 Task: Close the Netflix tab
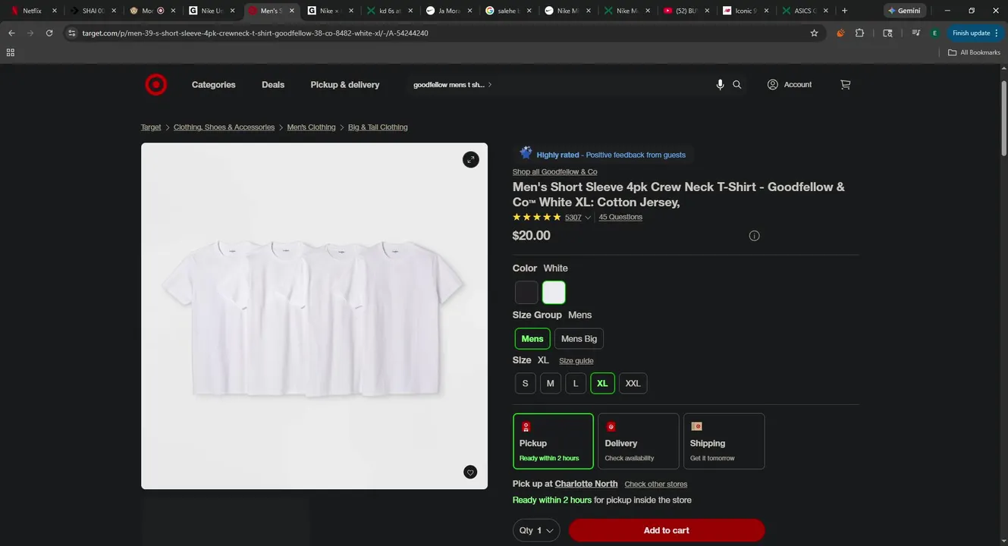[55, 11]
